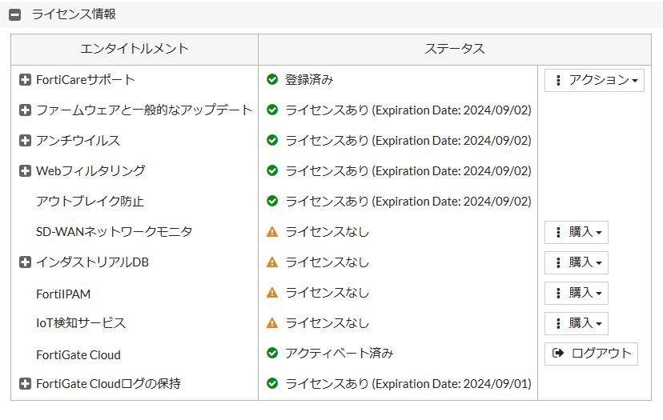The width and height of the screenshot is (663, 420).
Task: Open the アクション dropdown for FortiCare
Action: [594, 80]
